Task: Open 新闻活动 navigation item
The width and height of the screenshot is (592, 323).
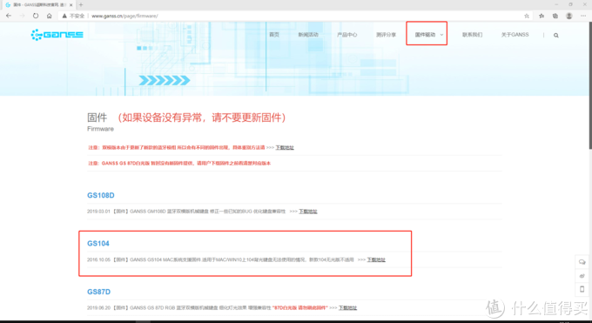Action: (308, 35)
